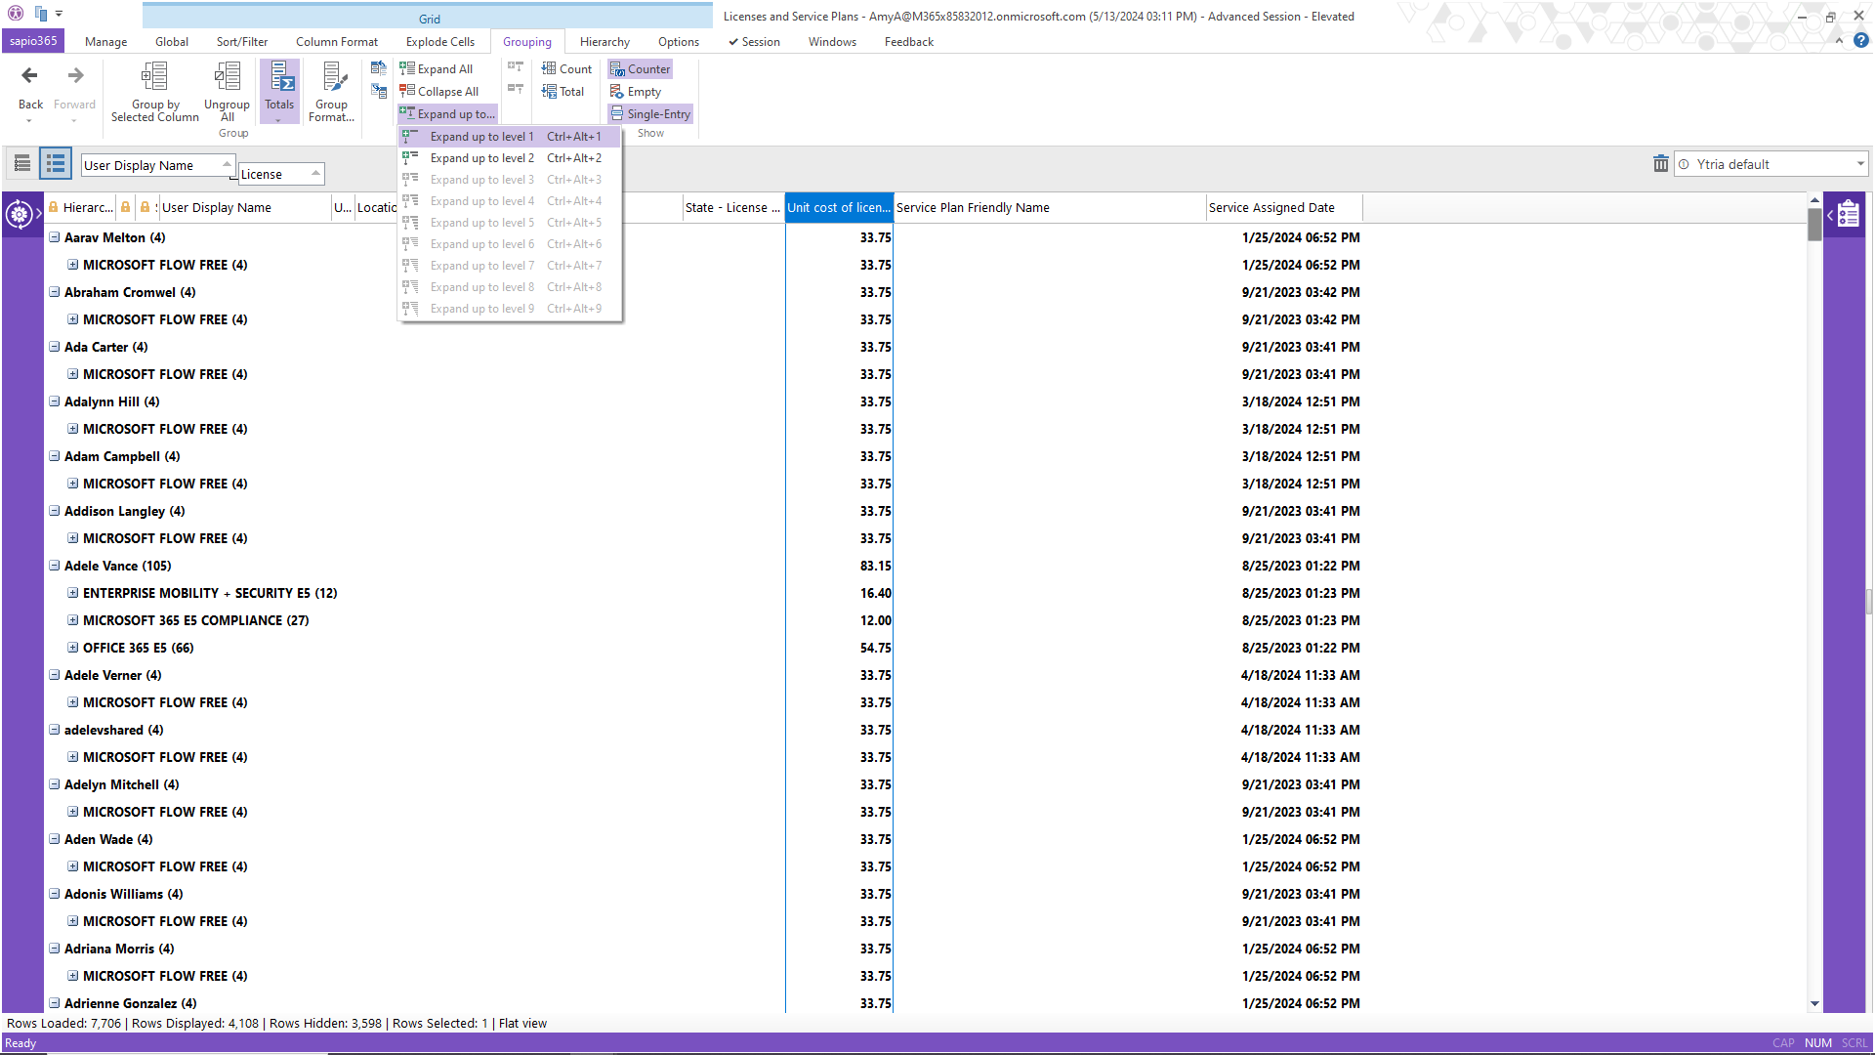
Task: Collapse the ribbon with the caret icon
Action: click(1839, 41)
